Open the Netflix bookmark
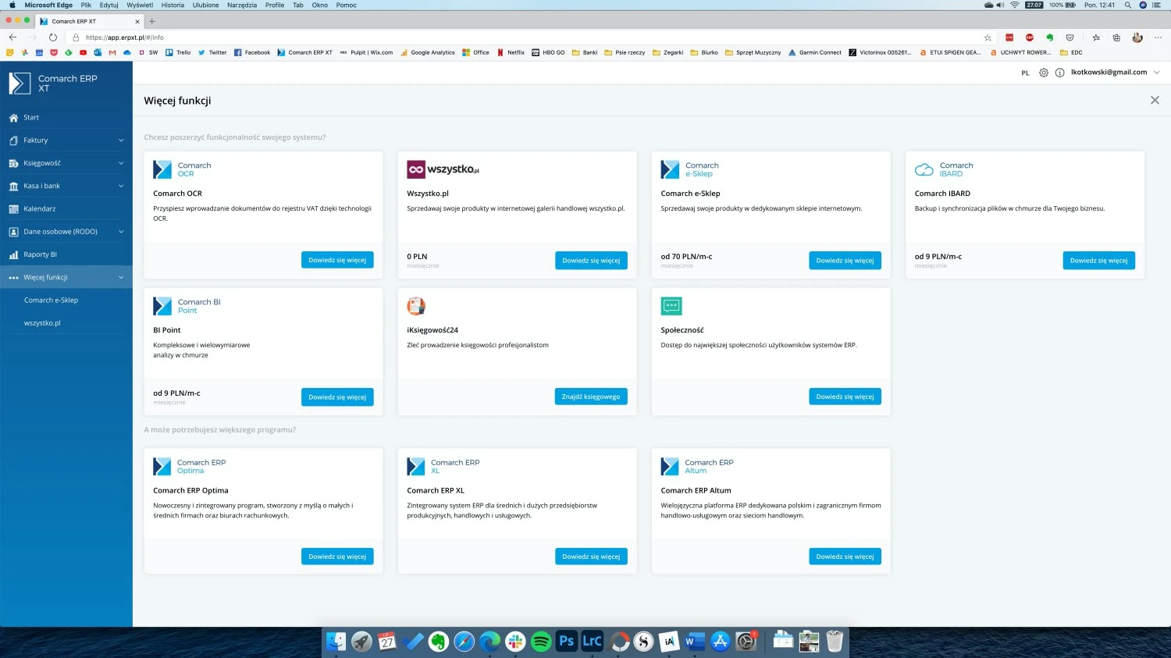The image size is (1171, 658). pyautogui.click(x=511, y=52)
